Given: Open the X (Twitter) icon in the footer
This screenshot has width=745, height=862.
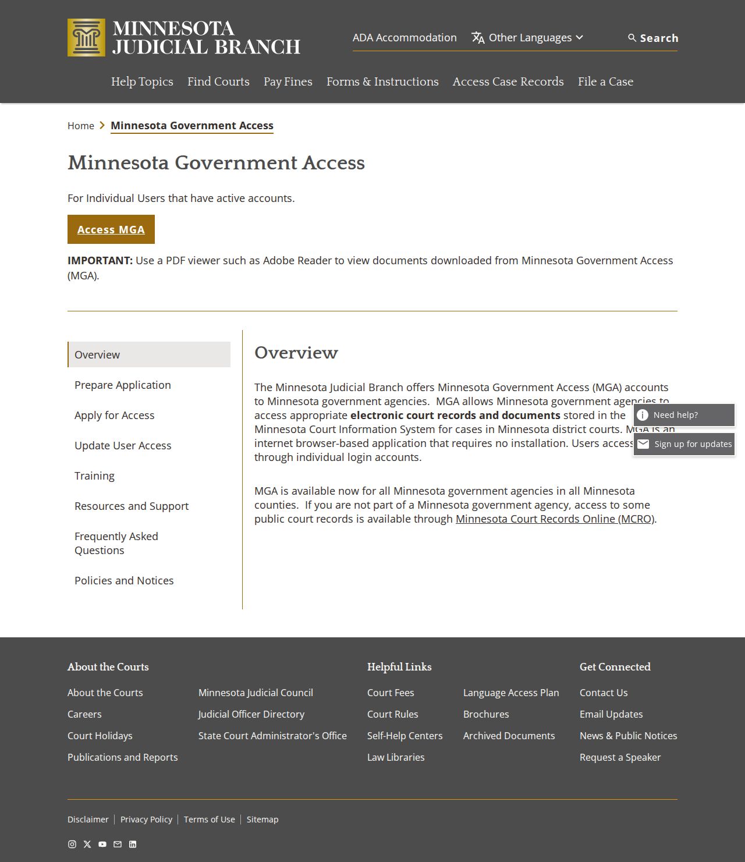Looking at the screenshot, I should click(87, 844).
